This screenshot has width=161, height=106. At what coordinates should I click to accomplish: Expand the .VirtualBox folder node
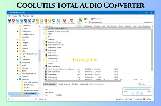(18, 60)
